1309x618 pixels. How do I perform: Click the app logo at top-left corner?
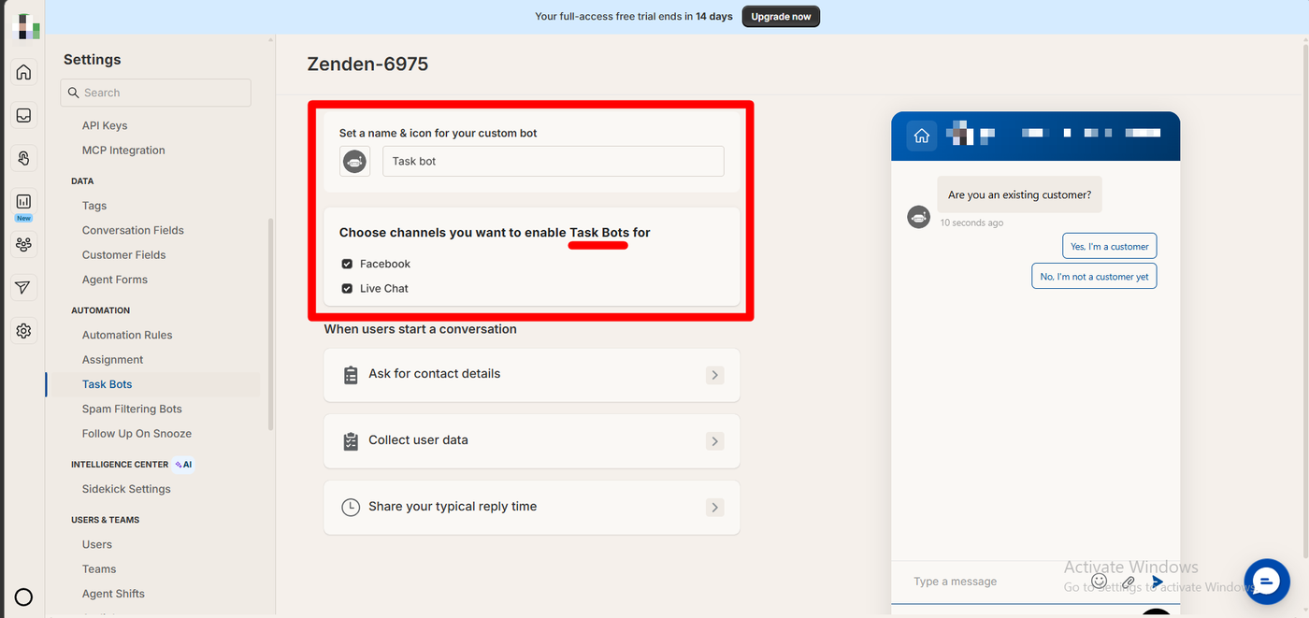pyautogui.click(x=28, y=26)
